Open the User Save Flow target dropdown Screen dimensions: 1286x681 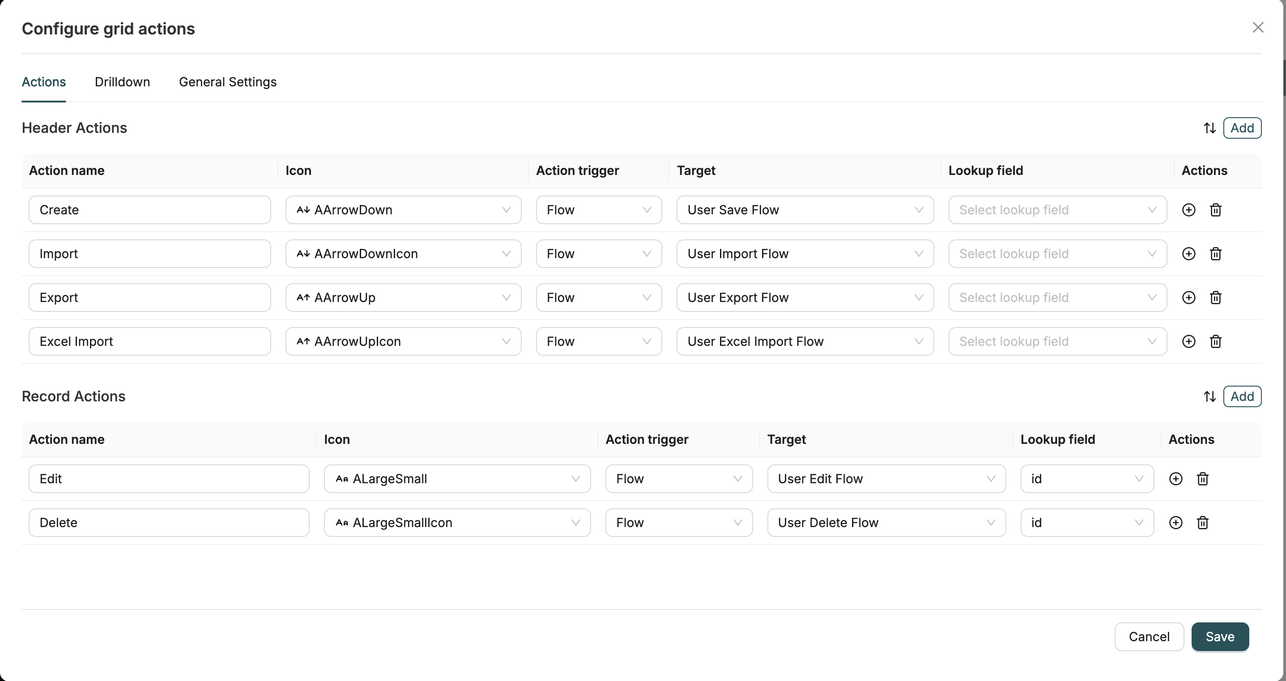click(804, 210)
